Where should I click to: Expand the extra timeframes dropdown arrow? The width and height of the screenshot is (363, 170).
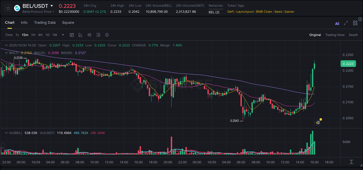click(62, 35)
